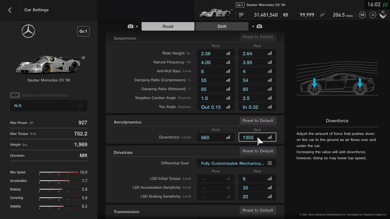Image resolution: width=390 pixels, height=219 pixels.
Task: Click the Max Speed performance bar
Action: (59, 172)
